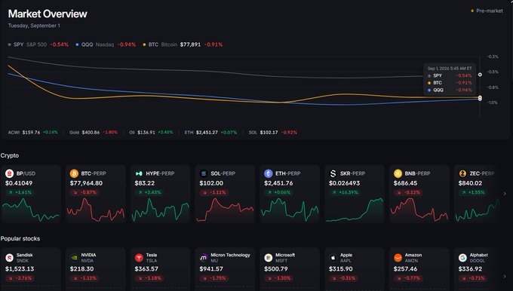Click SOL-PERP price $102.00
513x291 pixels.
pos(211,183)
